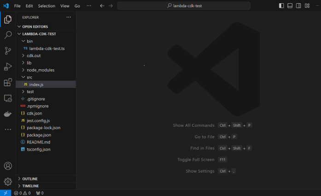Open the Manage gear icon
Image resolution: width=321 pixels, height=196 pixels.
8,182
